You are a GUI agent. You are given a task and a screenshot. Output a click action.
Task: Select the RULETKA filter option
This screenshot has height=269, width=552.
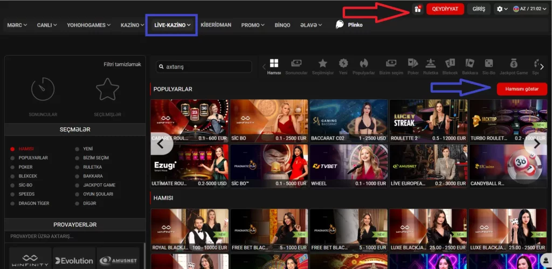tap(93, 167)
